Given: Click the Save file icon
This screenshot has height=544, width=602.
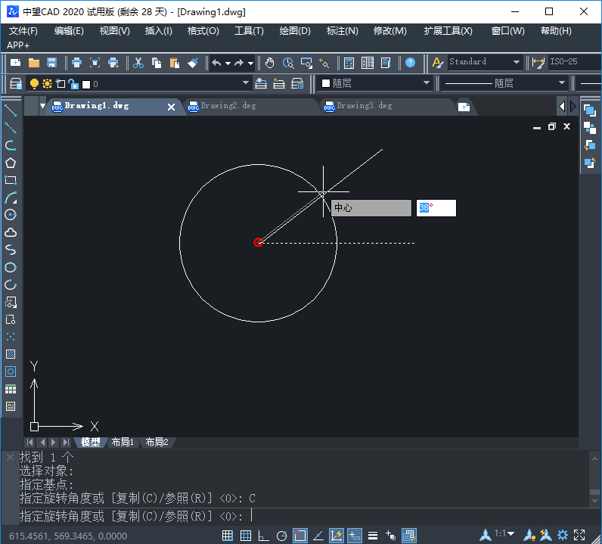Looking at the screenshot, I should (52, 63).
